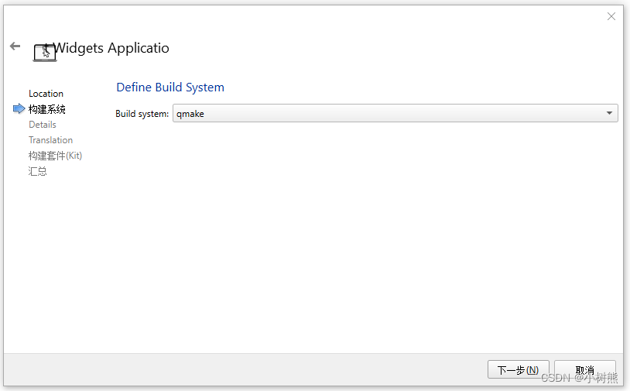Click the Widgets Application title text

pyautogui.click(x=111, y=48)
